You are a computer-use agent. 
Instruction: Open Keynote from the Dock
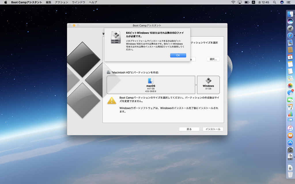(290, 121)
